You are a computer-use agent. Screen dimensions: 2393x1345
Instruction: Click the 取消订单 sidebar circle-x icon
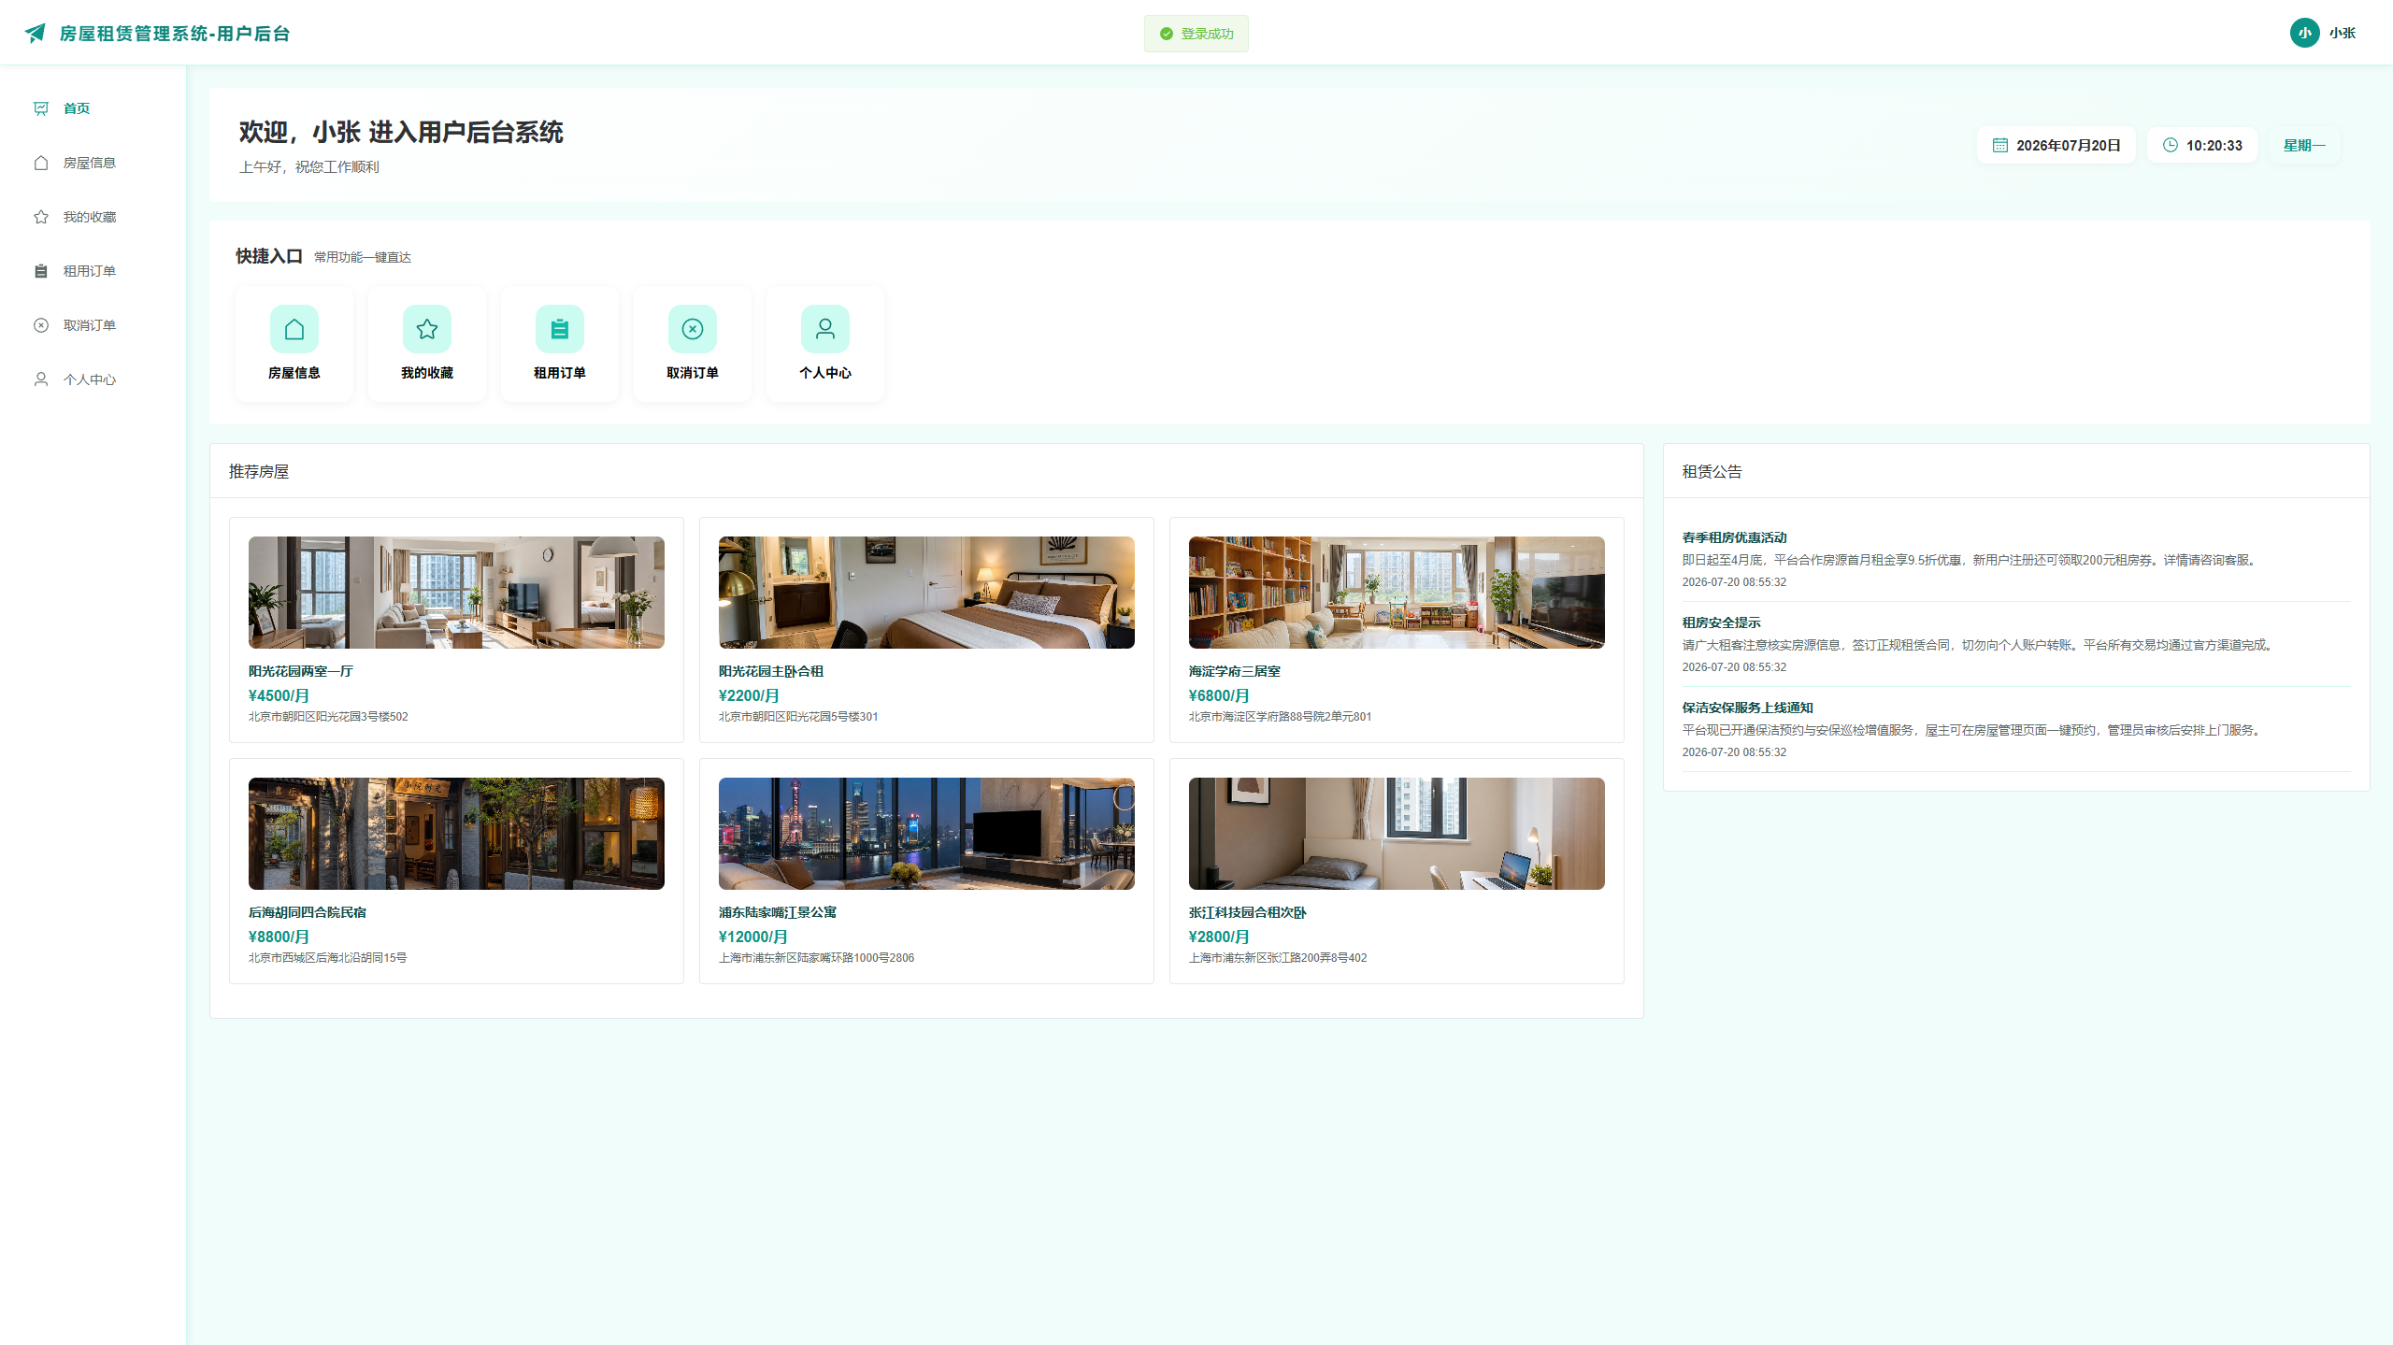coord(41,325)
